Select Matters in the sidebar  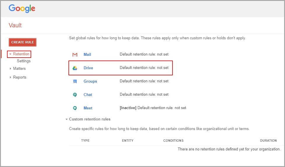[19, 68]
